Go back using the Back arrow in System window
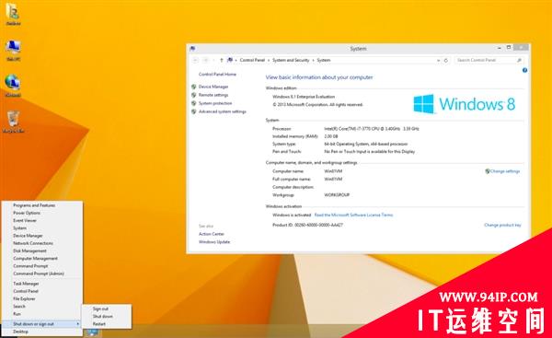Screen dimensions: 552x338 (196, 60)
